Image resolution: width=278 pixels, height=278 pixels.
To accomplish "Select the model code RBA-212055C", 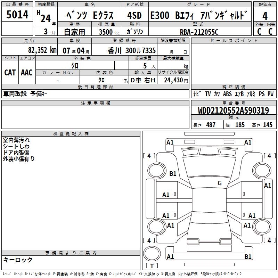I will pos(199,32).
